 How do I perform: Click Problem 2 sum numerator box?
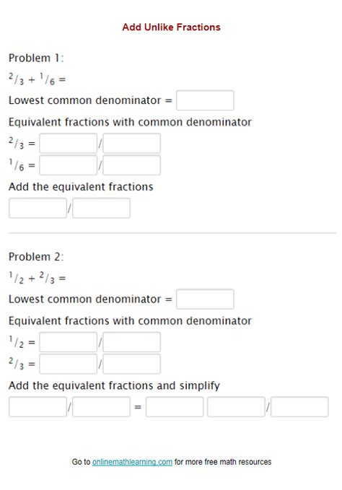[38, 407]
